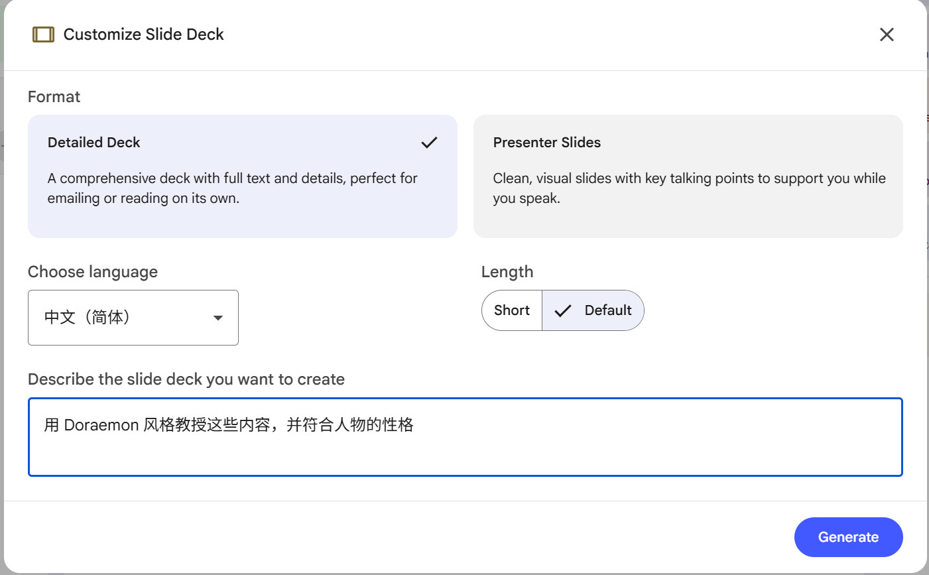Screen dimensions: 929x575
Task: Click the Choose language label
Action: tap(93, 272)
